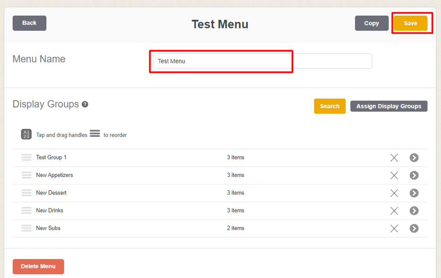The image size is (441, 278).
Task: Remove Test Group 1 with X icon
Action: tap(394, 158)
